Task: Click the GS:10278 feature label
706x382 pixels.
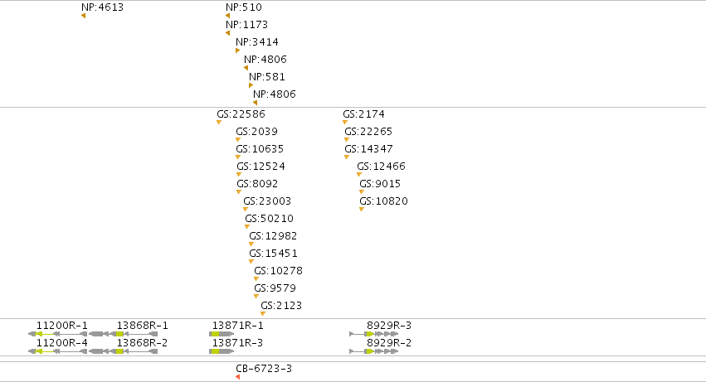Action: (x=278, y=271)
